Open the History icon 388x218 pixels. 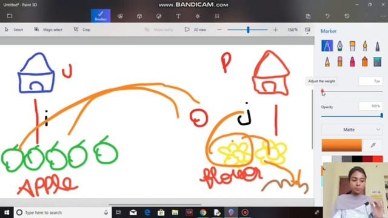coord(347,16)
